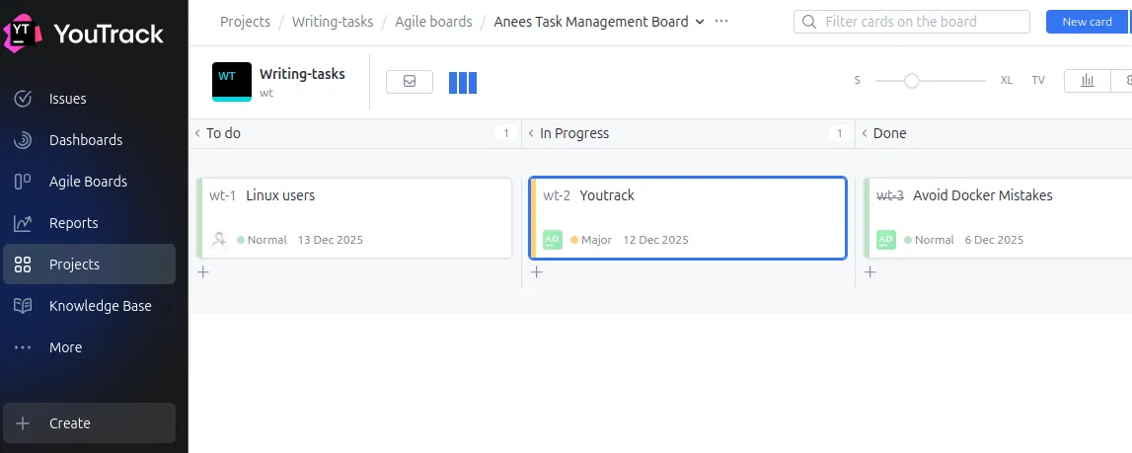The image size is (1132, 453).
Task: Collapse the In Progress column
Action: coord(531,133)
